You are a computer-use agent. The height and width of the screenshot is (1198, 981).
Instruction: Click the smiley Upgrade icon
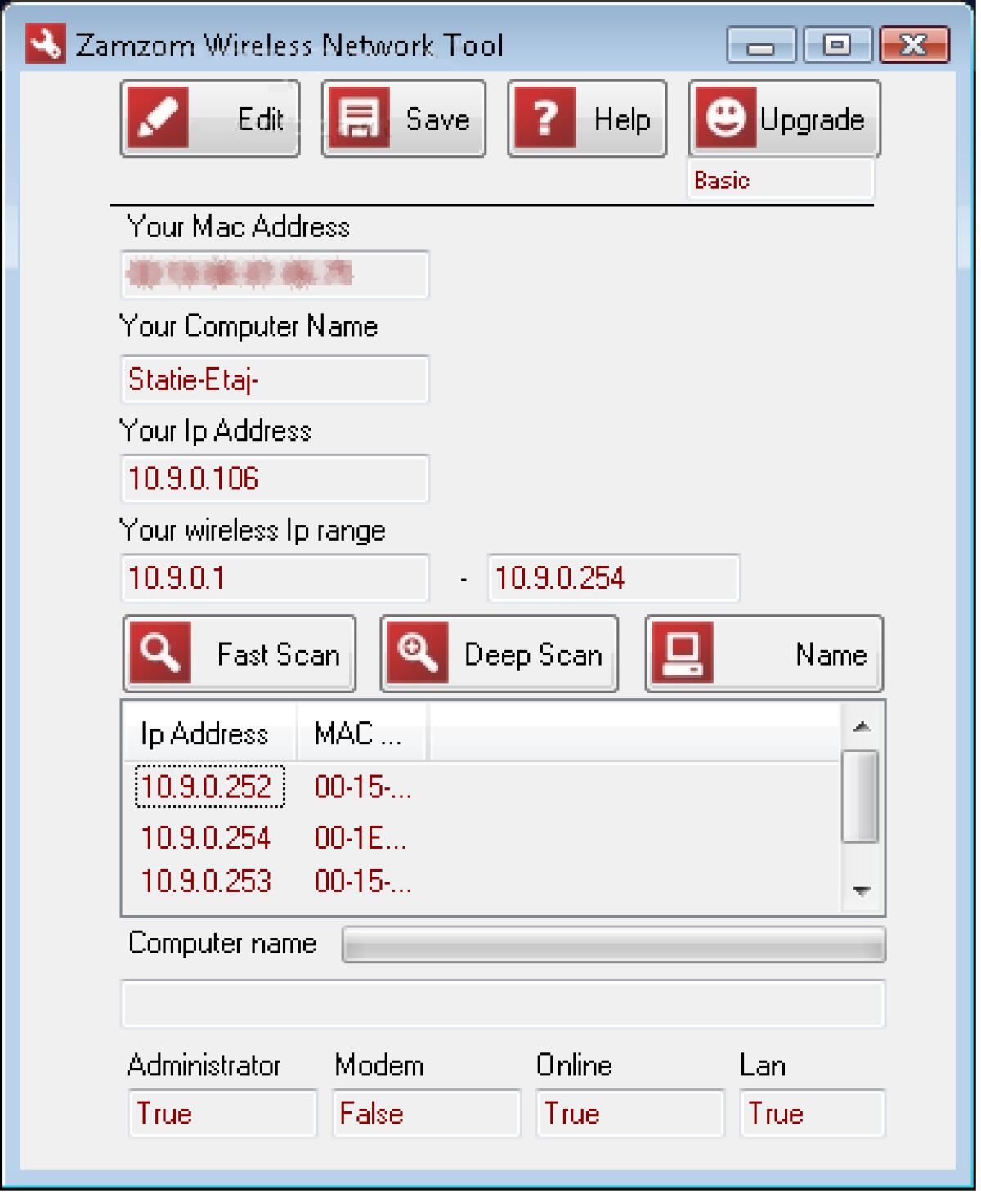(x=725, y=119)
